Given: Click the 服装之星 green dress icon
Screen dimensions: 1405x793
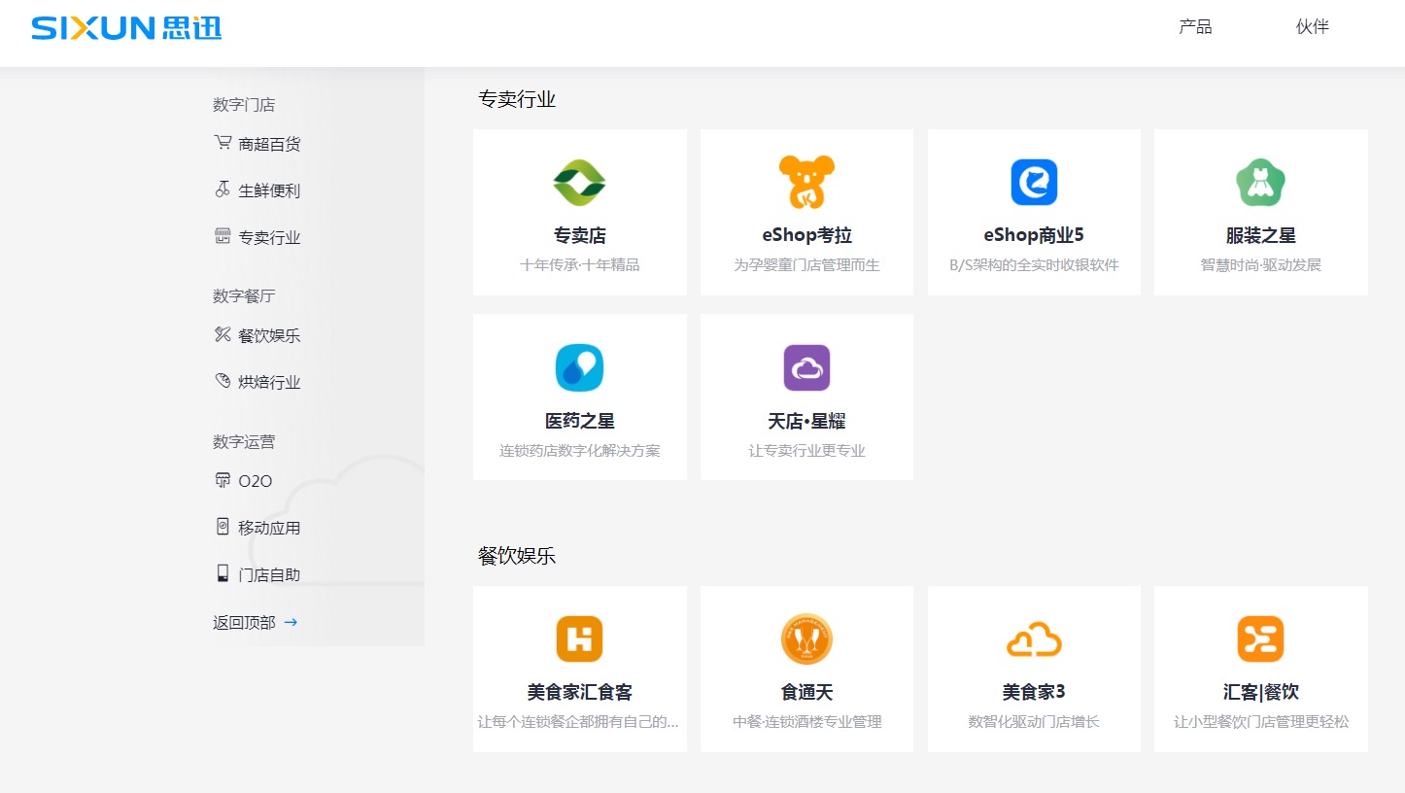Looking at the screenshot, I should (1261, 182).
